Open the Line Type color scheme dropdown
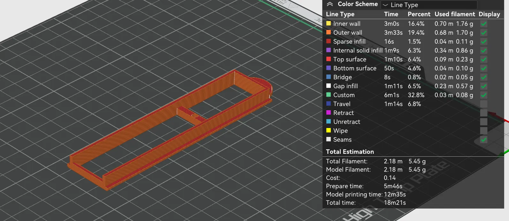The image size is (509, 221). tap(429, 5)
